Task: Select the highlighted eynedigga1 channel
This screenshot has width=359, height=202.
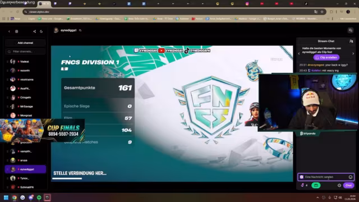Action: click(x=25, y=169)
